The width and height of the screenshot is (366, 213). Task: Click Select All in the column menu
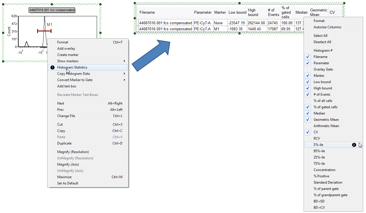pos(321,36)
